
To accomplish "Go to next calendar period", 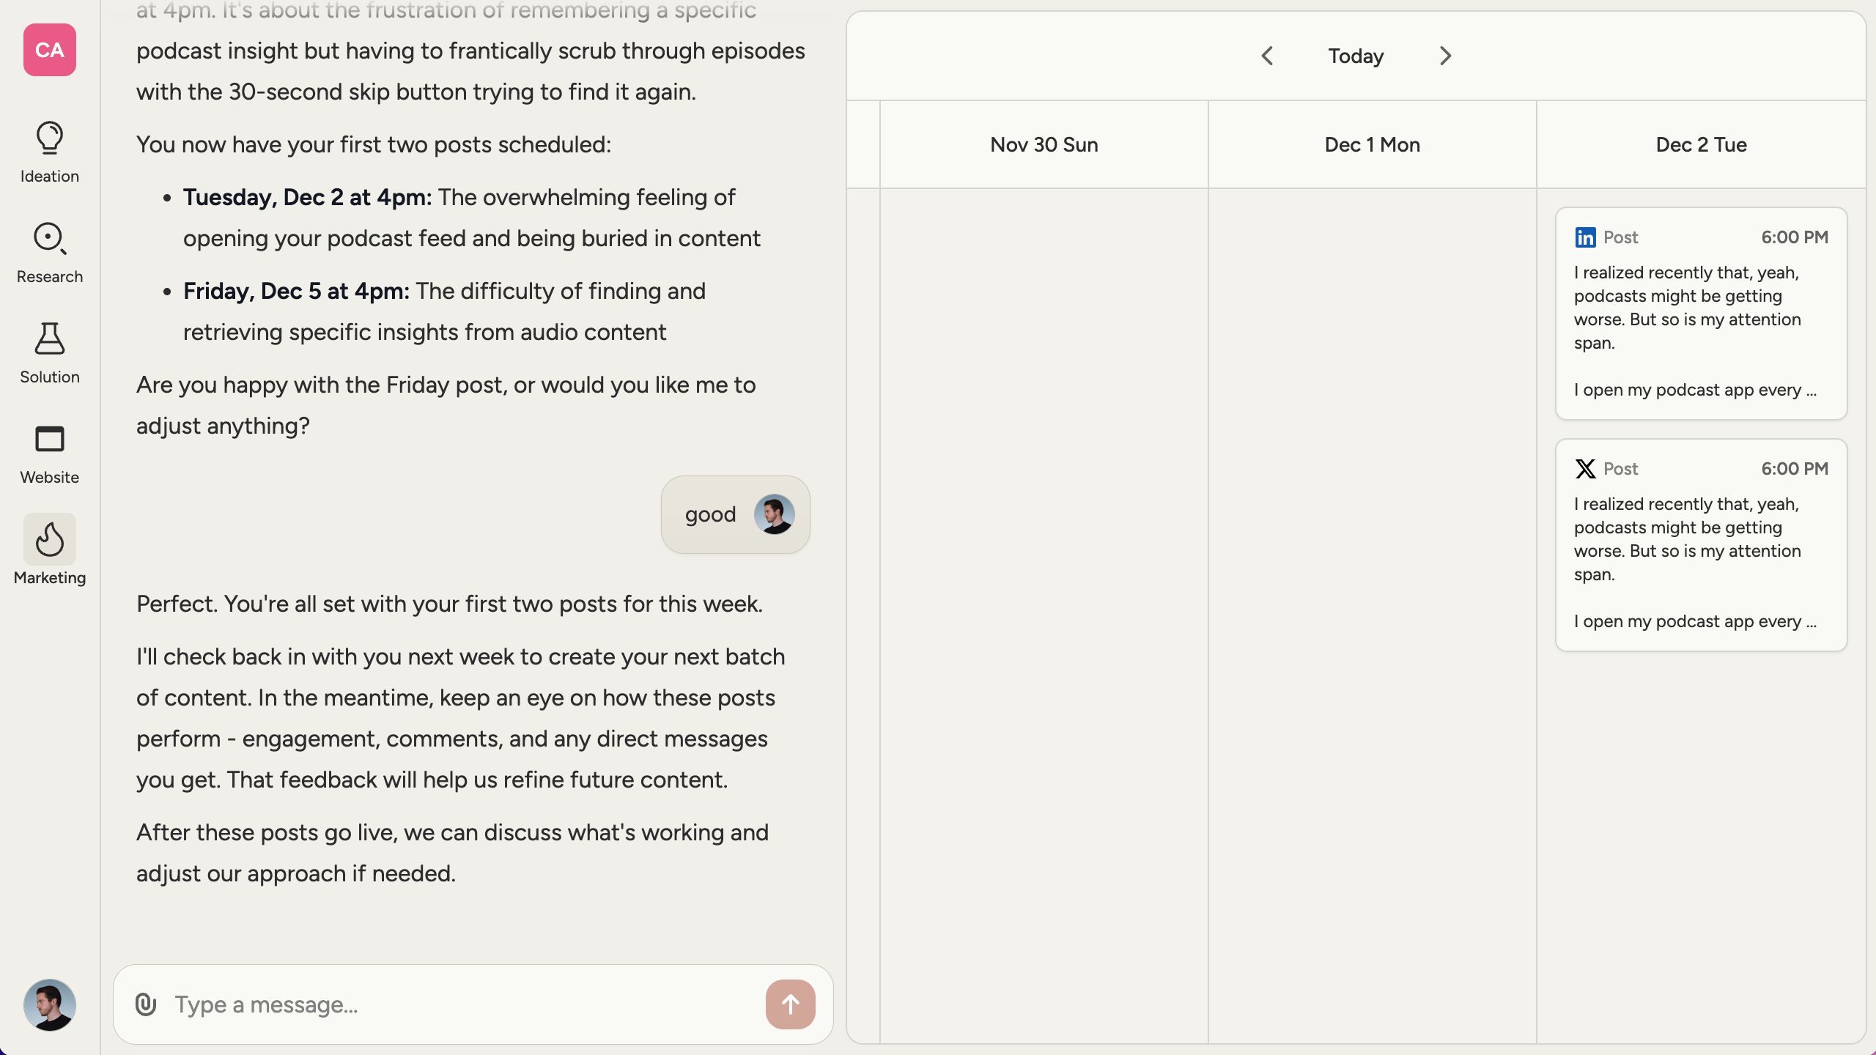I will point(1445,56).
